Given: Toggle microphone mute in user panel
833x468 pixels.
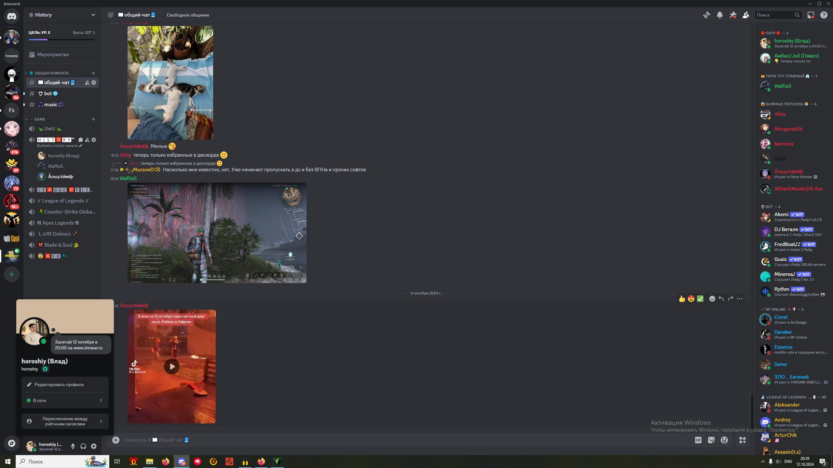Looking at the screenshot, I should (x=73, y=446).
